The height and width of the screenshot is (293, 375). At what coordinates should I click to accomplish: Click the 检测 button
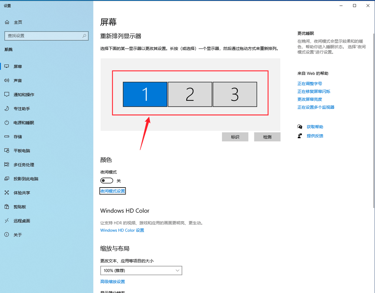click(x=267, y=137)
